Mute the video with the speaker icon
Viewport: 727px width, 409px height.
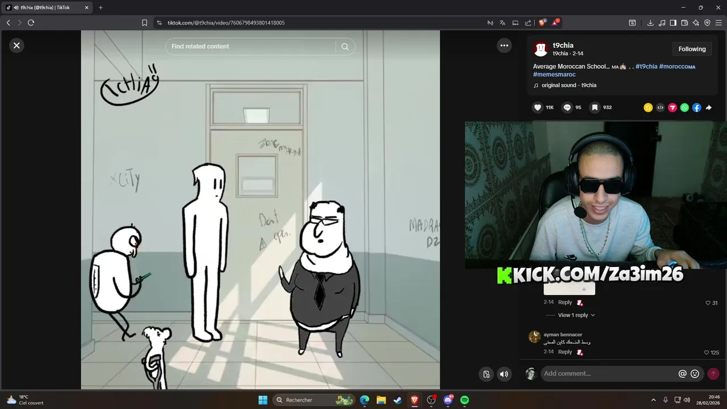coord(504,374)
